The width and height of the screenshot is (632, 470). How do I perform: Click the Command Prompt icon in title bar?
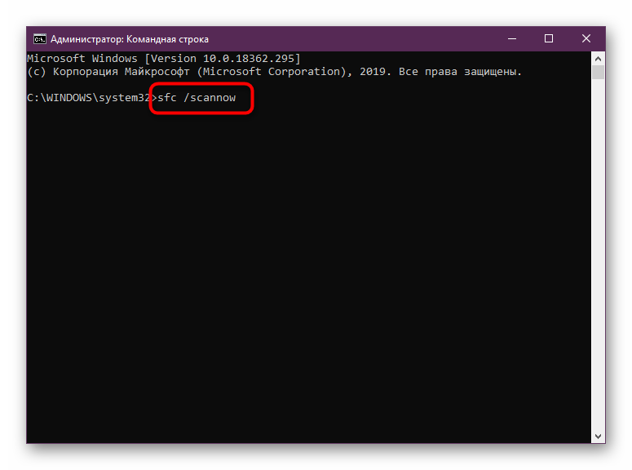point(39,38)
